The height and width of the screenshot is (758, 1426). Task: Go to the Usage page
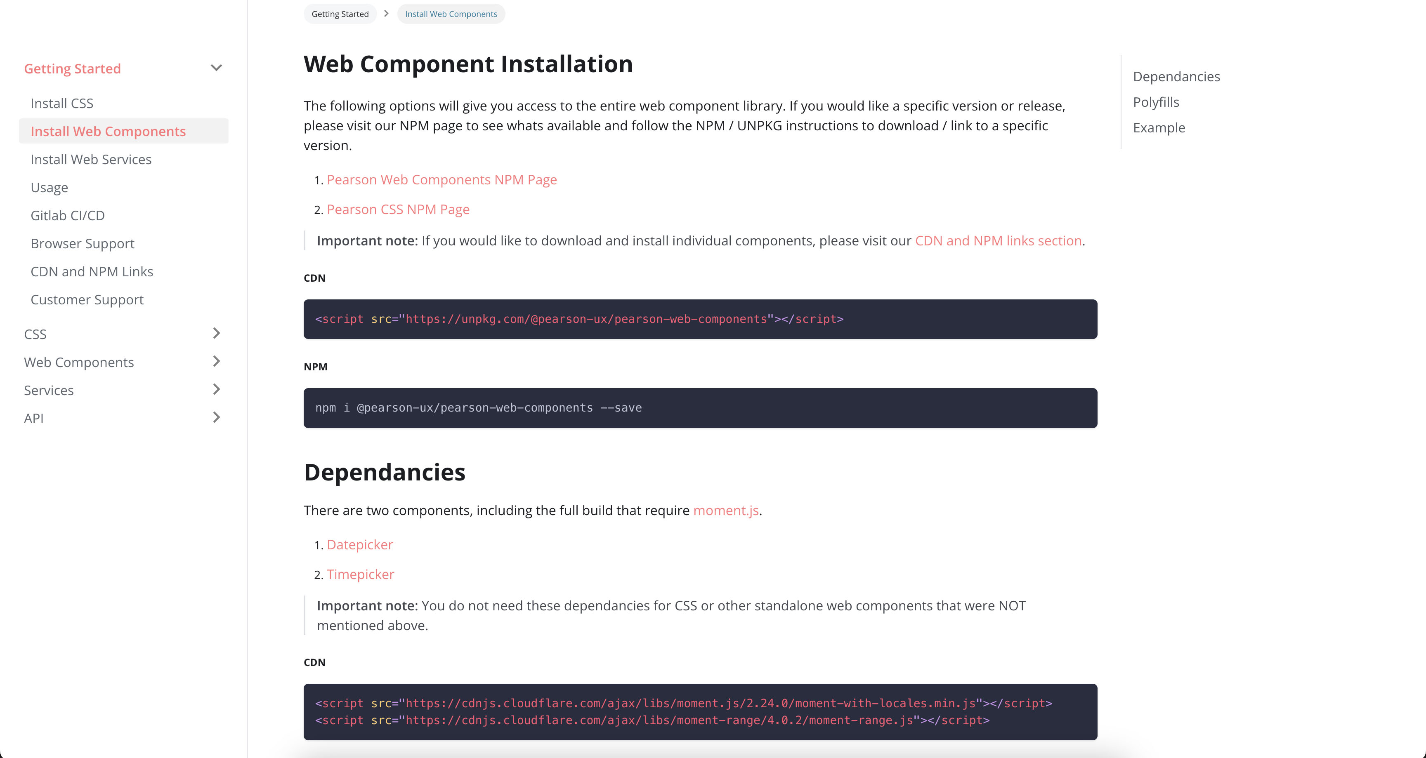pyautogui.click(x=49, y=188)
